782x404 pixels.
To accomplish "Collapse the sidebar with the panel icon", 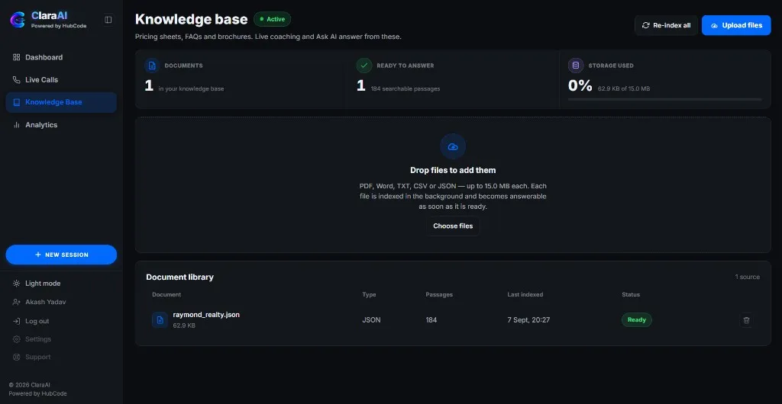I will click(108, 19).
